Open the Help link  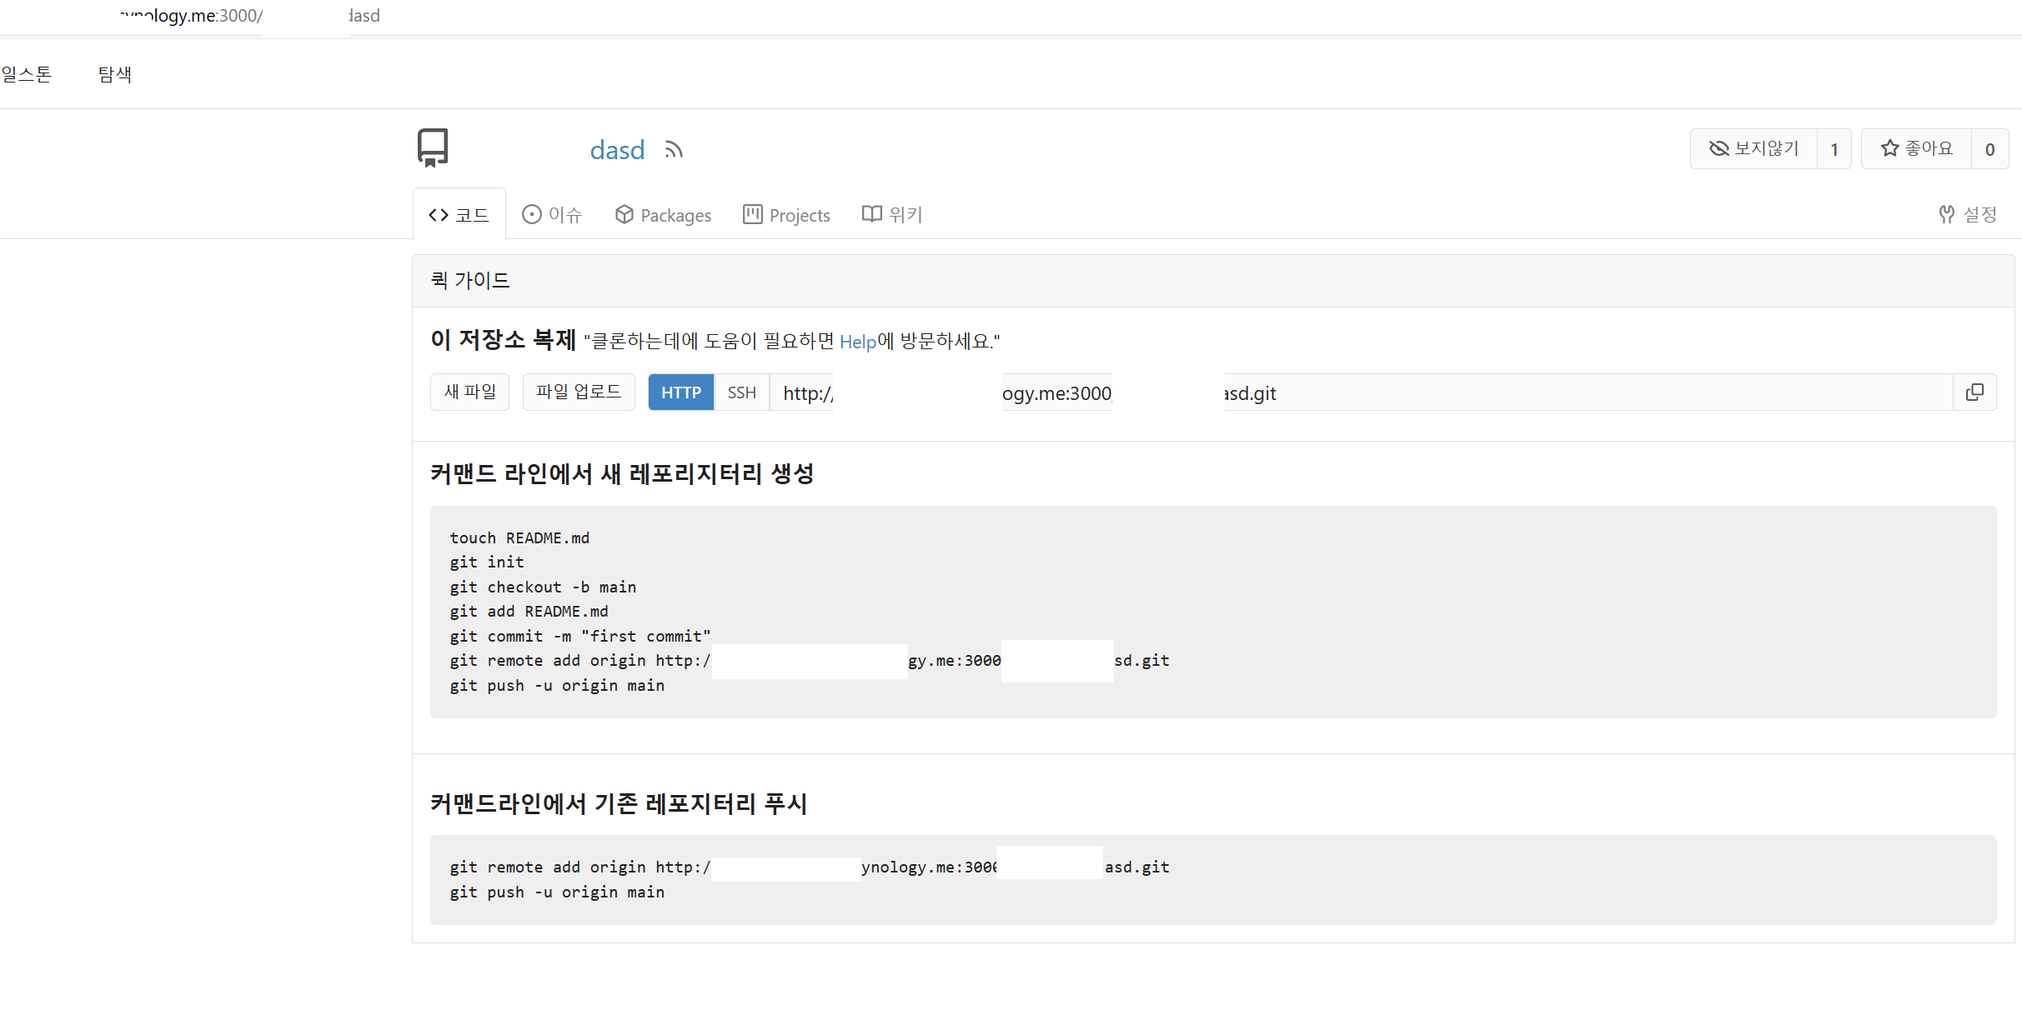point(857,342)
